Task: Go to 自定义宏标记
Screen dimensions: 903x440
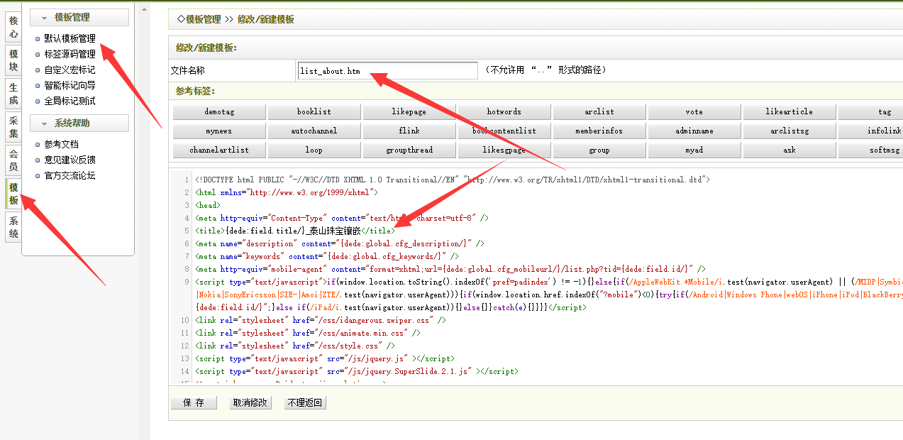Action: 70,70
